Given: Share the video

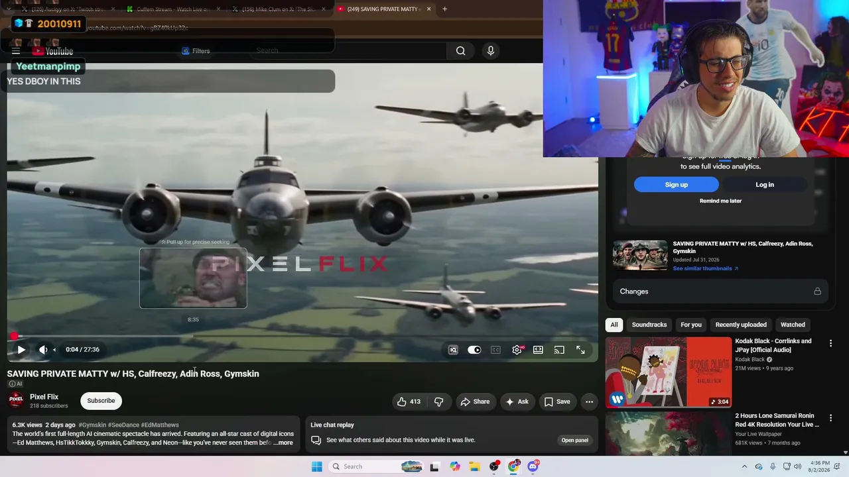Looking at the screenshot, I should (x=475, y=401).
